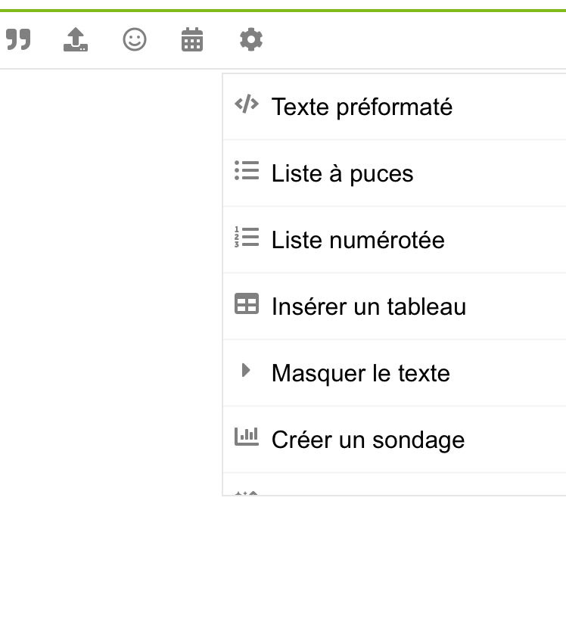Toggle the gear options dropdown
The width and height of the screenshot is (566, 622).
click(251, 39)
